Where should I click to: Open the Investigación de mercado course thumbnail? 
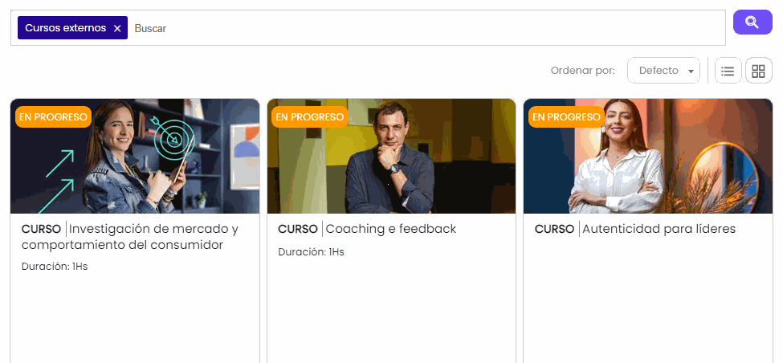point(135,156)
